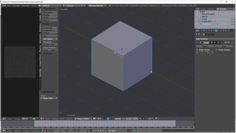Move the Edge Split modifier up
Screen dimensions: 236x133
[225, 43]
